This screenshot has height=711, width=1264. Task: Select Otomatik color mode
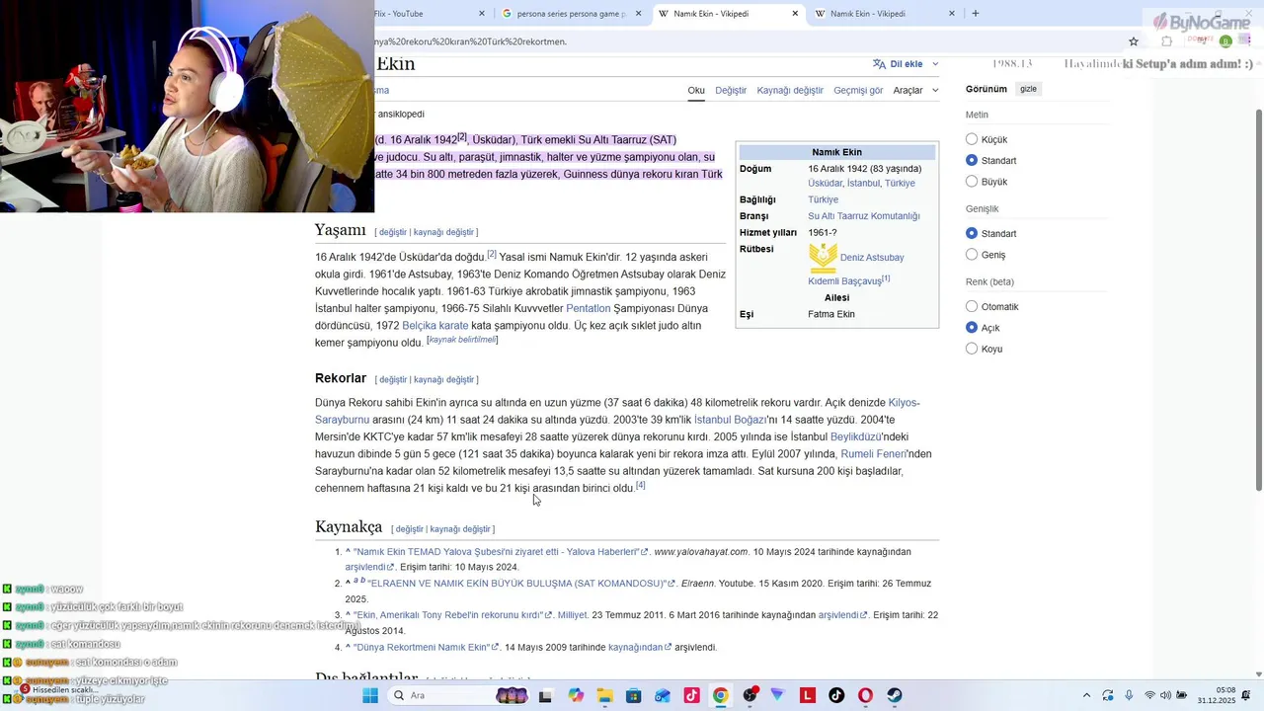pyautogui.click(x=972, y=306)
